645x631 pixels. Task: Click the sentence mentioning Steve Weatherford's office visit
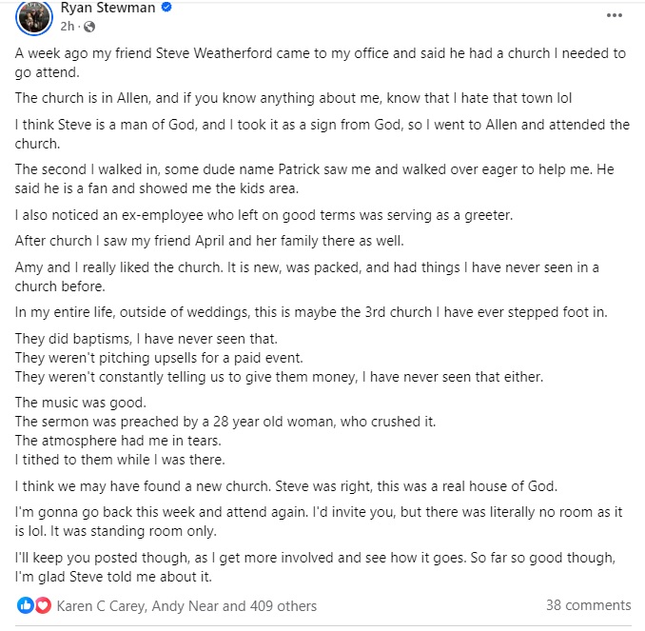[321, 63]
